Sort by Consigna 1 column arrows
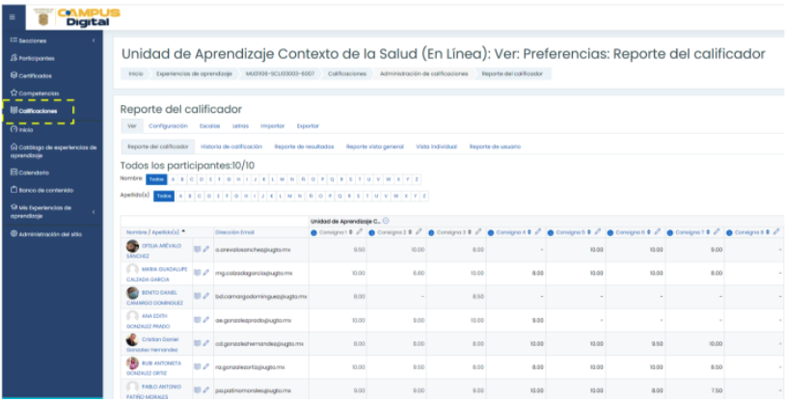785x402 pixels. 351,232
